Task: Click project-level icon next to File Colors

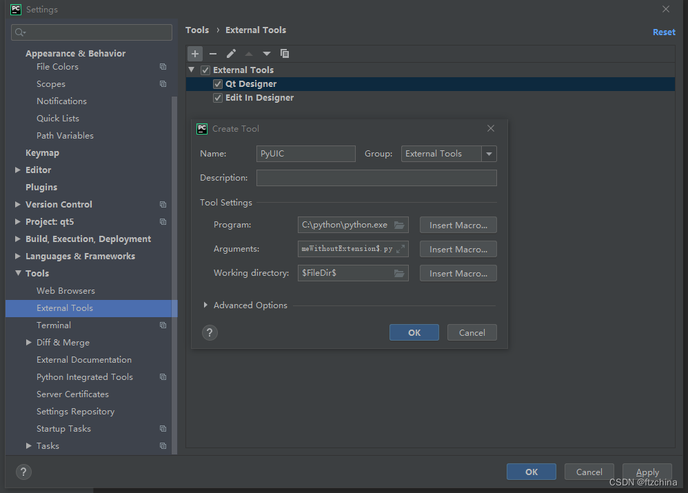Action: coord(163,67)
